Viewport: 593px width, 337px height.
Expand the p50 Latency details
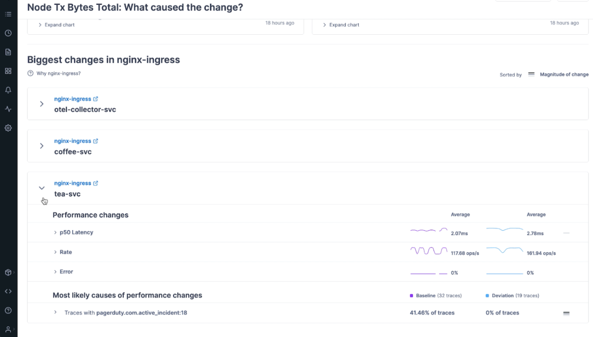coord(56,232)
